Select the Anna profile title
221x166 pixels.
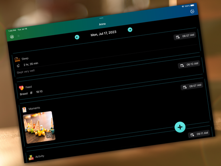click(x=102, y=24)
